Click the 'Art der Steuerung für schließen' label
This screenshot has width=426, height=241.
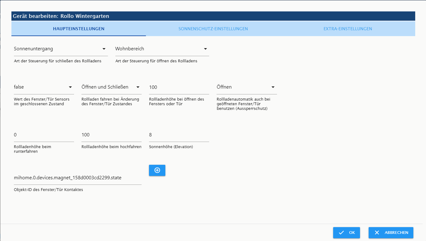coord(58,61)
